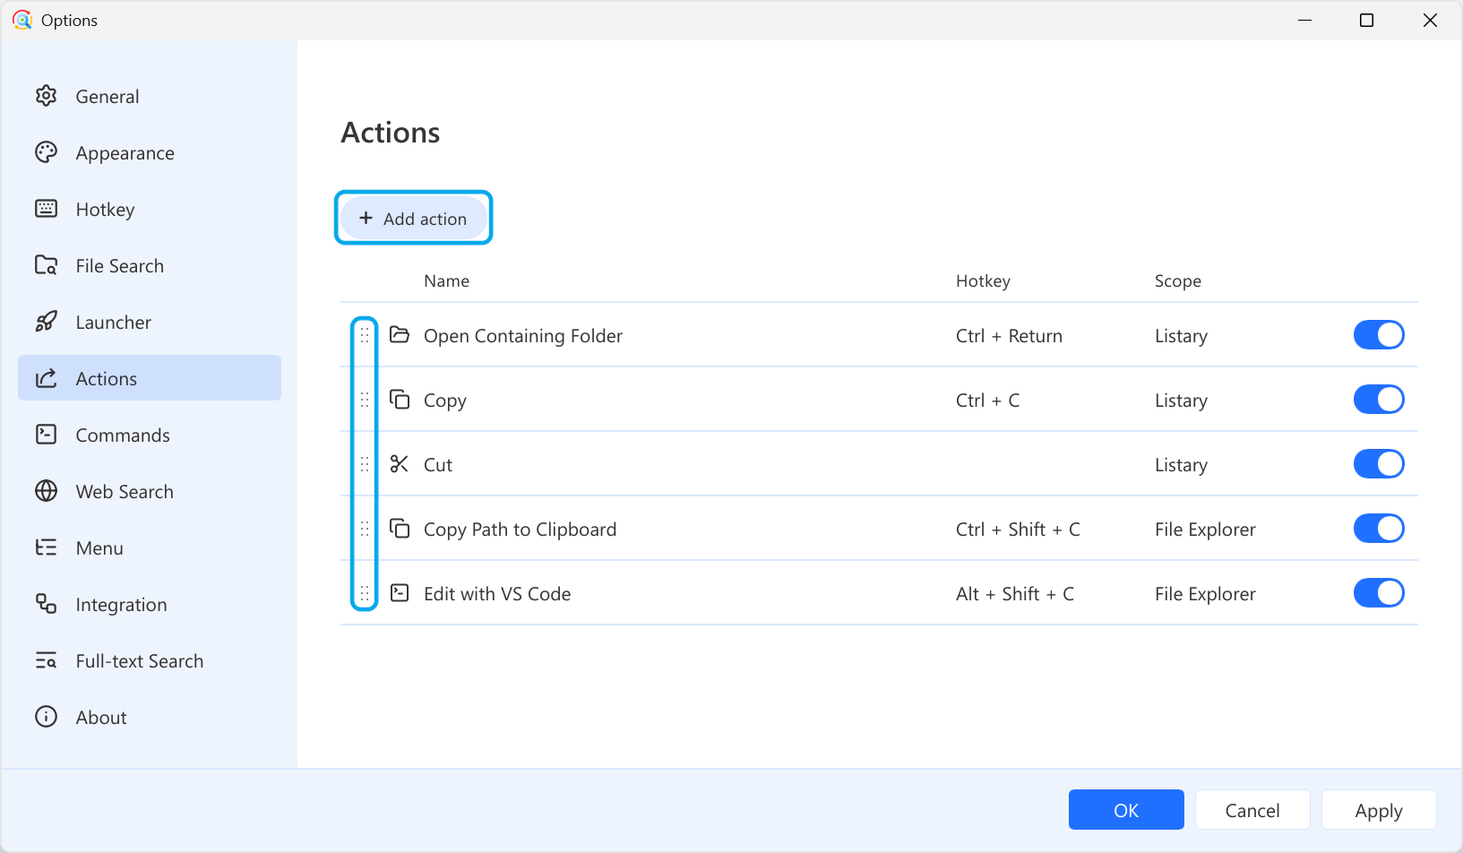Select the Ctrl + C hotkey cell

tap(987, 401)
